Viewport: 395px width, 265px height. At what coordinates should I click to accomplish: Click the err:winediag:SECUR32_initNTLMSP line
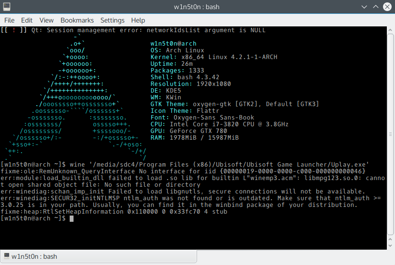[x=191, y=202]
